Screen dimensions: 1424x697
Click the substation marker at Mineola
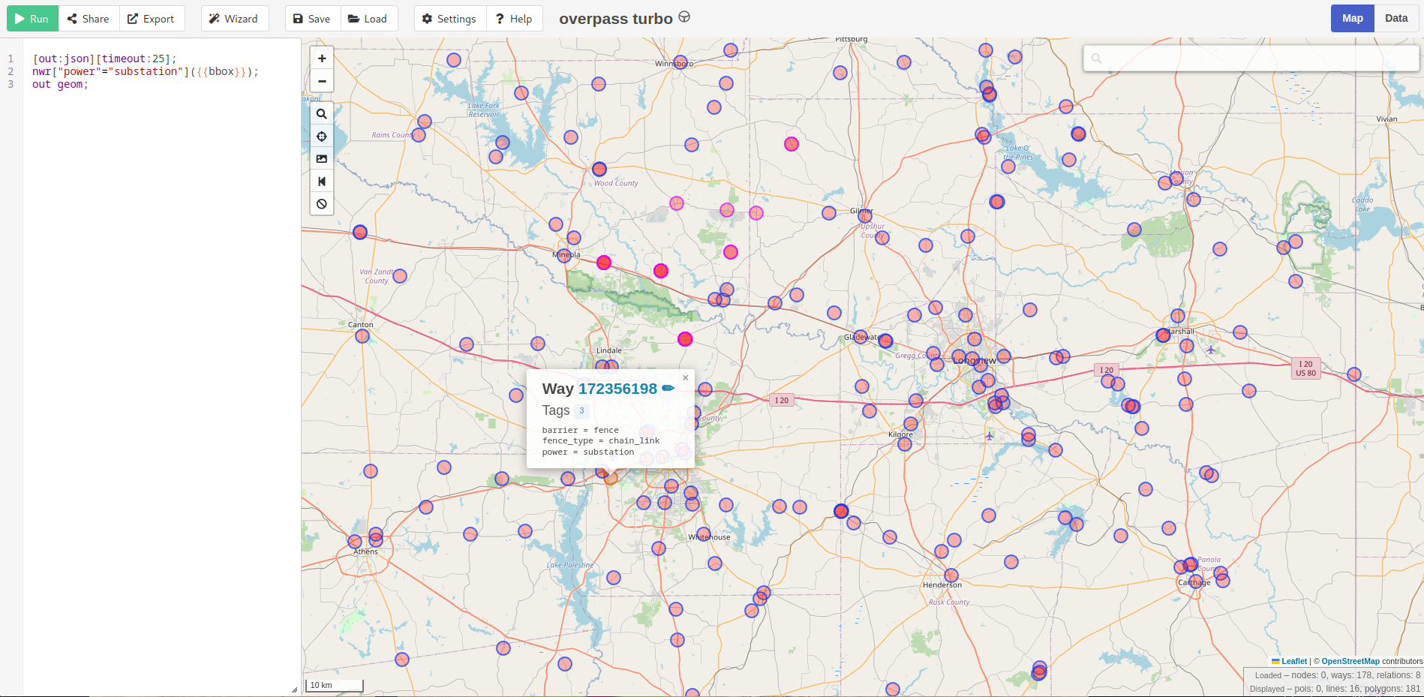(x=563, y=256)
